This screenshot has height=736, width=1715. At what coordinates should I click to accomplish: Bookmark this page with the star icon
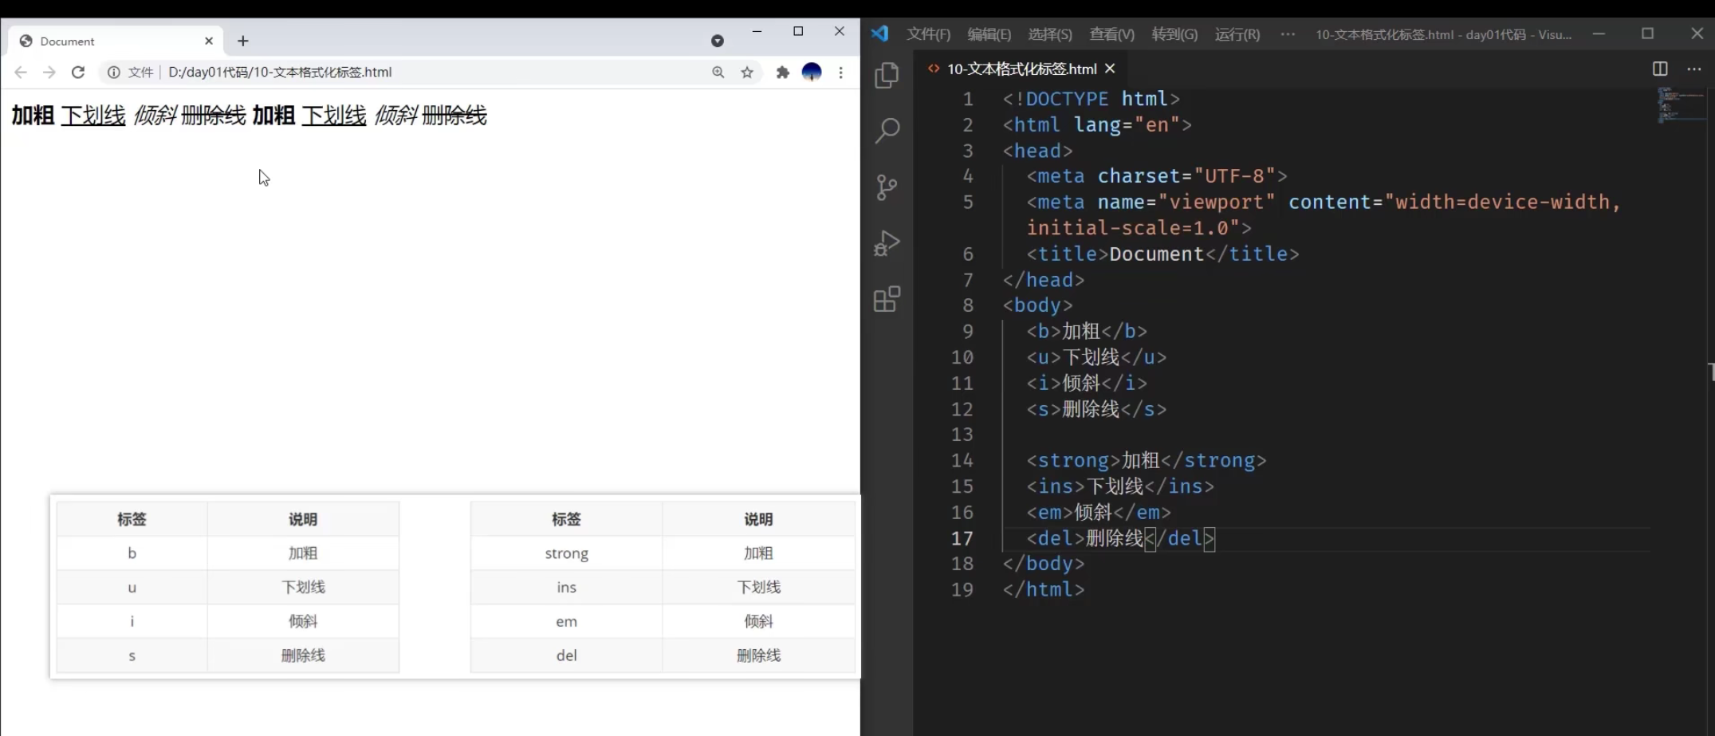click(x=747, y=72)
